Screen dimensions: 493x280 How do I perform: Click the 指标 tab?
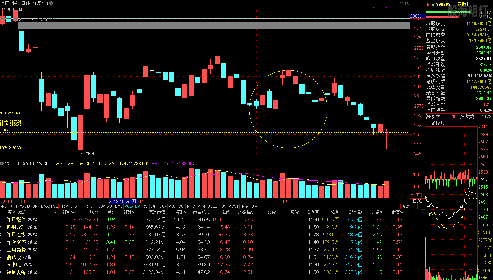point(4,206)
